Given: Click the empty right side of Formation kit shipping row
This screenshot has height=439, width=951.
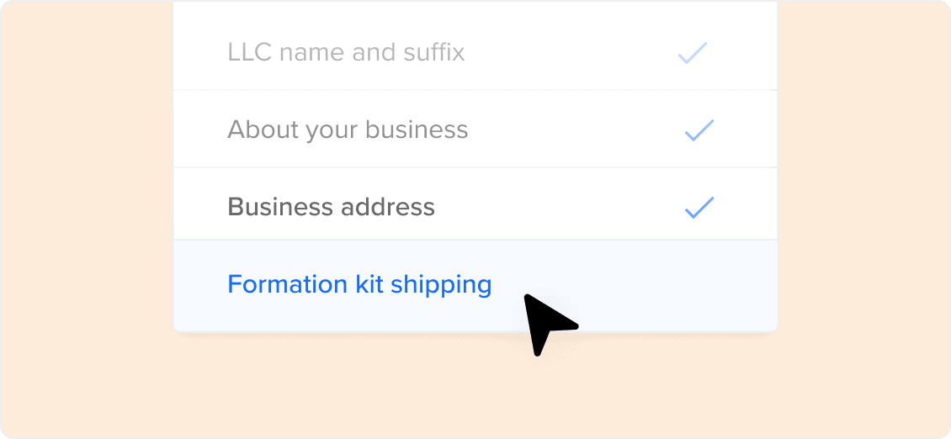Looking at the screenshot, I should 673,285.
